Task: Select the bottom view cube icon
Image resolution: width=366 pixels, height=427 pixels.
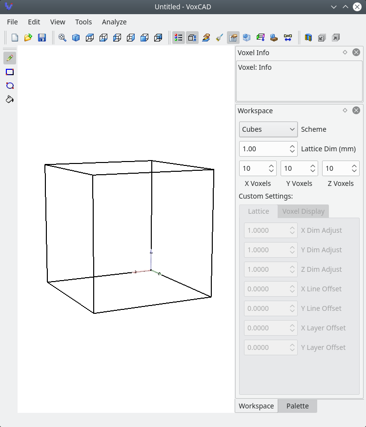Action: pos(103,38)
